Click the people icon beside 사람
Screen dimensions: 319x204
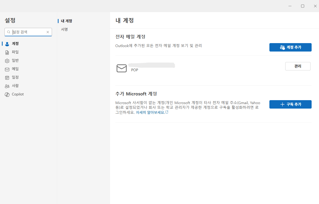(7, 86)
